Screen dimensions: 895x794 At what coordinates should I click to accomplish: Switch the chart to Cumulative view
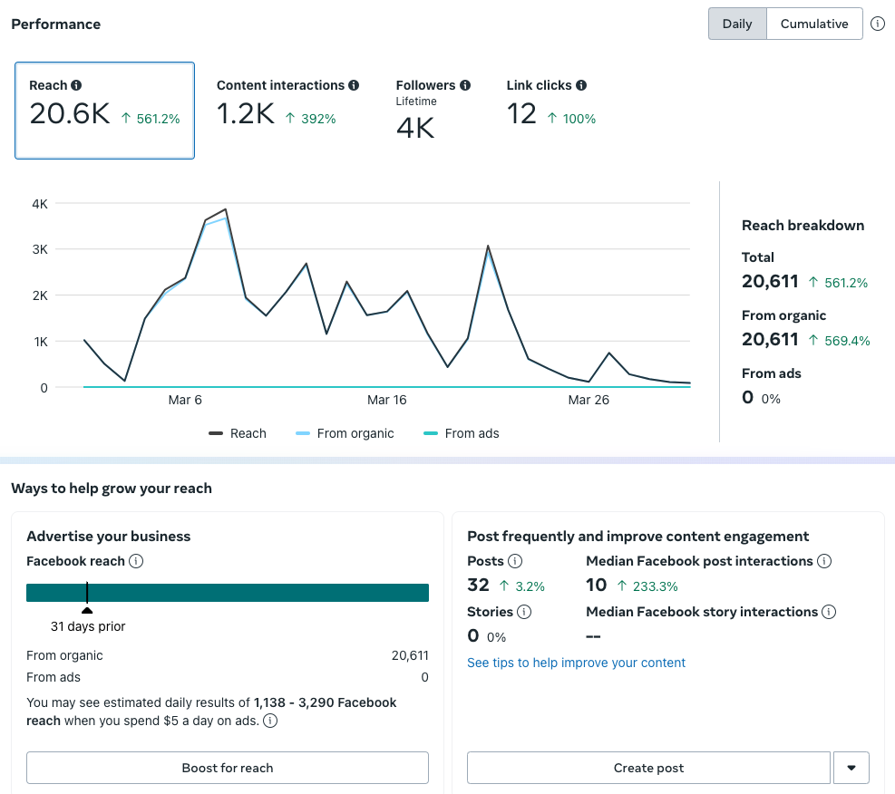click(x=814, y=24)
